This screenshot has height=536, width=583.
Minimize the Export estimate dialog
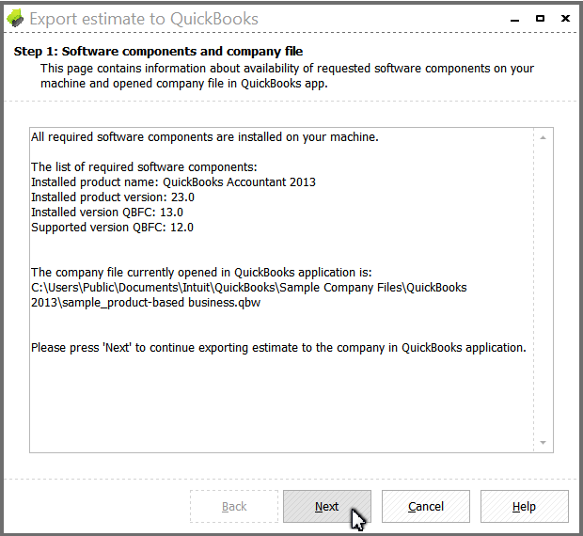click(x=514, y=19)
